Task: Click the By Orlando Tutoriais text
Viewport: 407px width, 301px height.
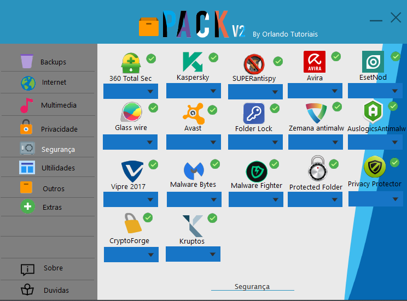Action: click(285, 34)
